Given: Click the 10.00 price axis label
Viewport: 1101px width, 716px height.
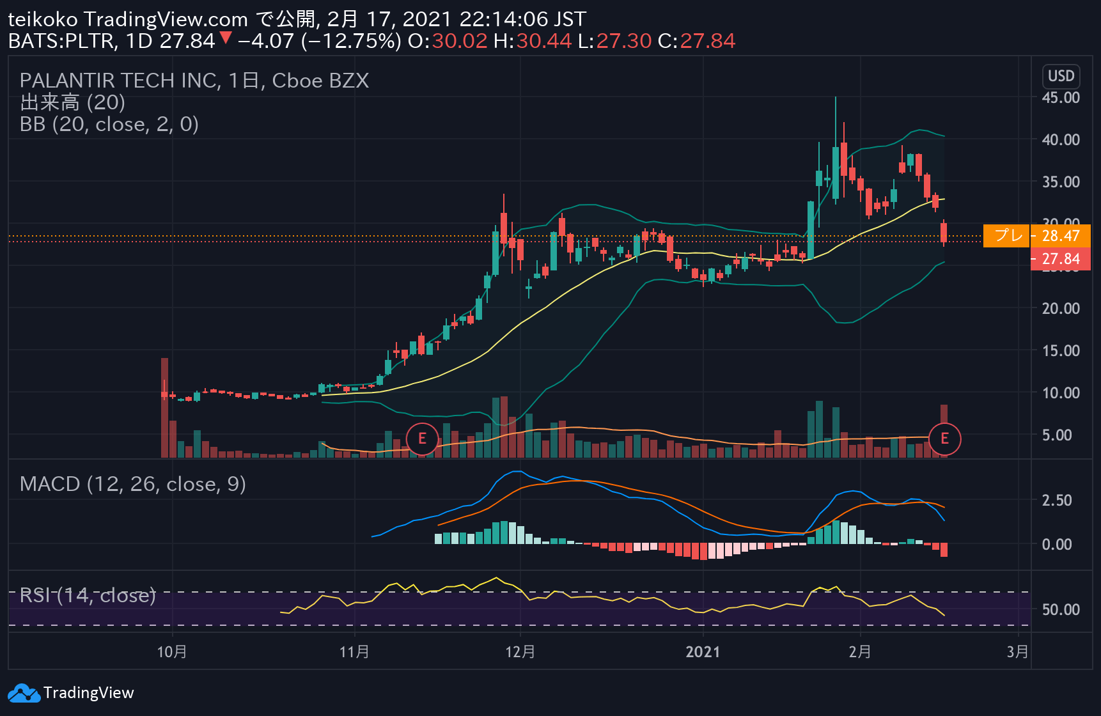Looking at the screenshot, I should pos(1061,393).
